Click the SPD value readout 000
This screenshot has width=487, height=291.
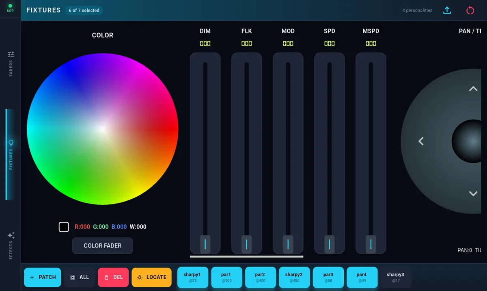coord(330,43)
